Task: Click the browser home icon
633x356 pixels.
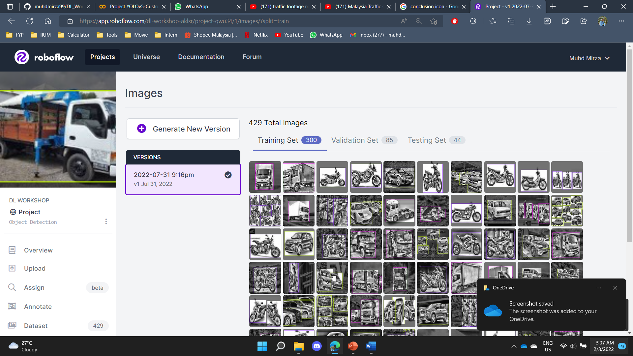Action: pyautogui.click(x=48, y=21)
